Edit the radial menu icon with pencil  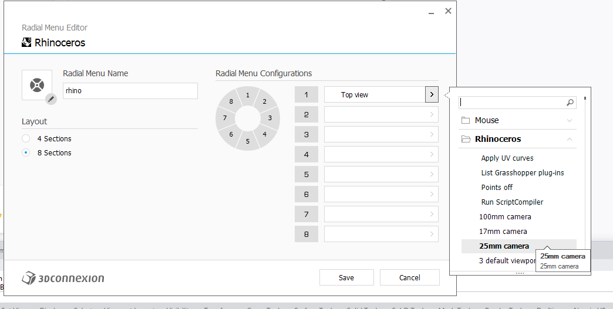[51, 99]
